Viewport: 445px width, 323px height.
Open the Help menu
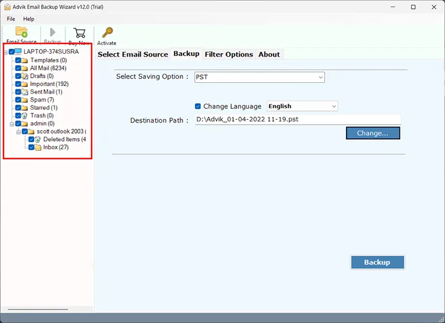pyautogui.click(x=29, y=19)
